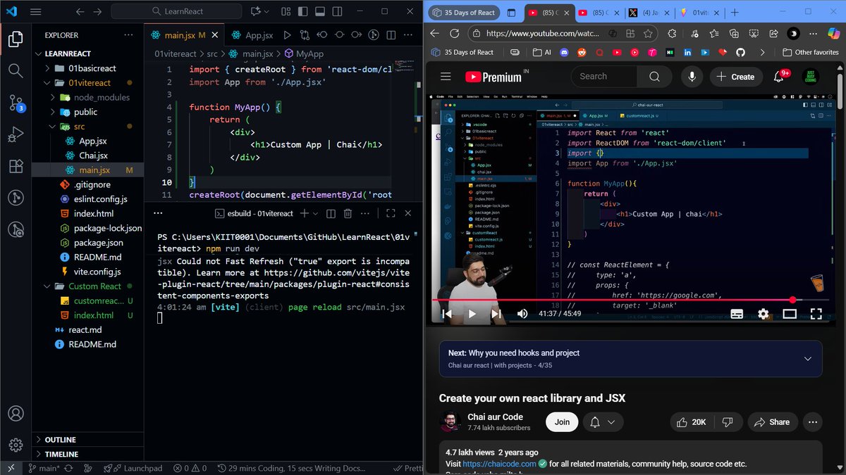The width and height of the screenshot is (846, 475).
Task: Open Manage gear in VS Code activity bar
Action: pos(16,445)
